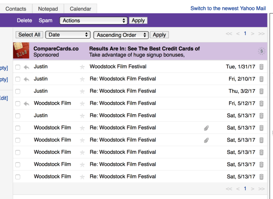
Task: Open the Actions dropdown
Action: point(93,21)
